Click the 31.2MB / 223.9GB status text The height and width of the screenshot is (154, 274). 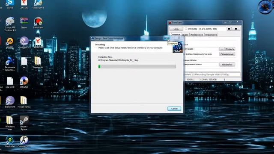tap(208, 80)
